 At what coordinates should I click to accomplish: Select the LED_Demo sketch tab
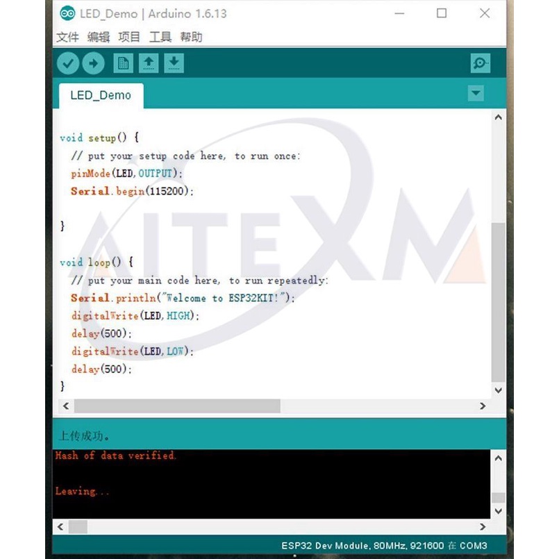click(x=101, y=96)
